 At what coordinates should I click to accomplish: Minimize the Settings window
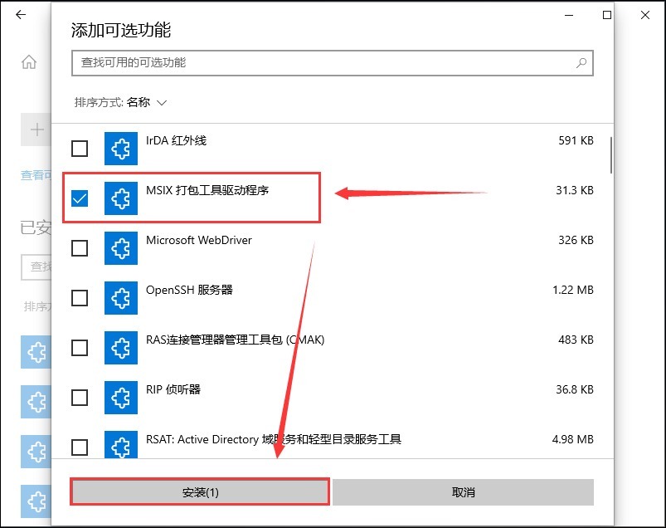tap(569, 15)
